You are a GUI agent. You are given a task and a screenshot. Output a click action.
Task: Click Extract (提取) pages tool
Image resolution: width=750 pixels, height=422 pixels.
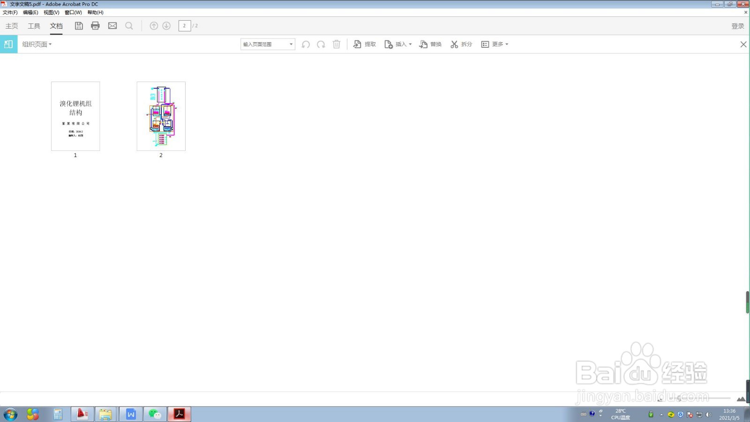tap(365, 44)
